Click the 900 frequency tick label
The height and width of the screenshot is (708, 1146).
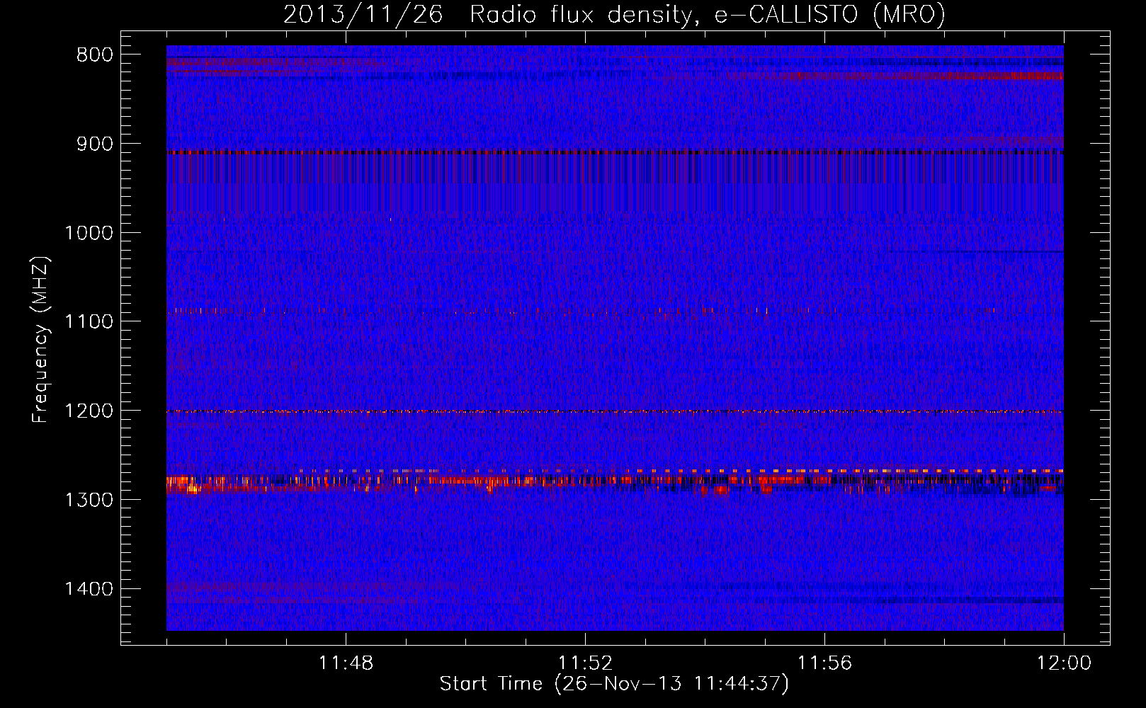[93, 144]
